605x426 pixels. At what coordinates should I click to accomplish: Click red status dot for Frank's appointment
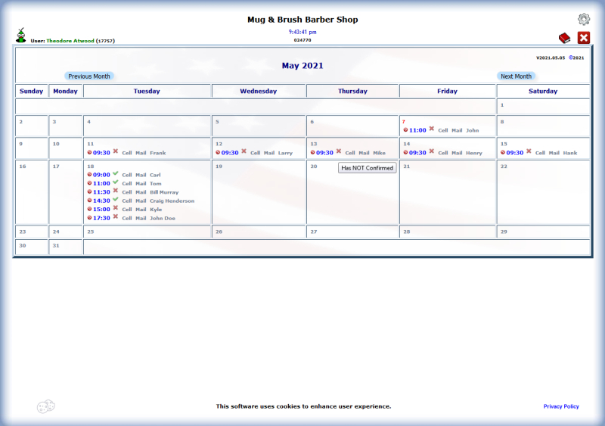pyautogui.click(x=89, y=153)
